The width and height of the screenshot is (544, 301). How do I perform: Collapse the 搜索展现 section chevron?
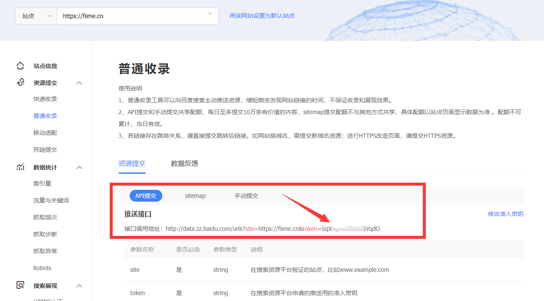tap(79, 286)
